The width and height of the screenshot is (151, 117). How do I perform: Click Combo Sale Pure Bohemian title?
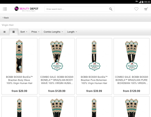tap(132, 80)
